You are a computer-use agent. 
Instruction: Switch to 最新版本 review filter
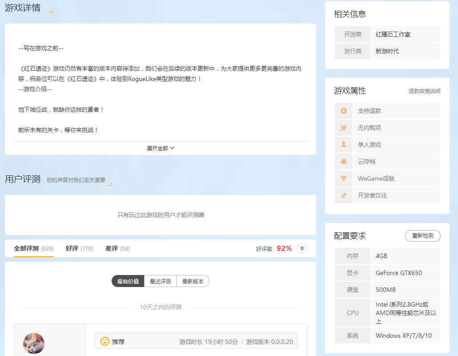193,281
